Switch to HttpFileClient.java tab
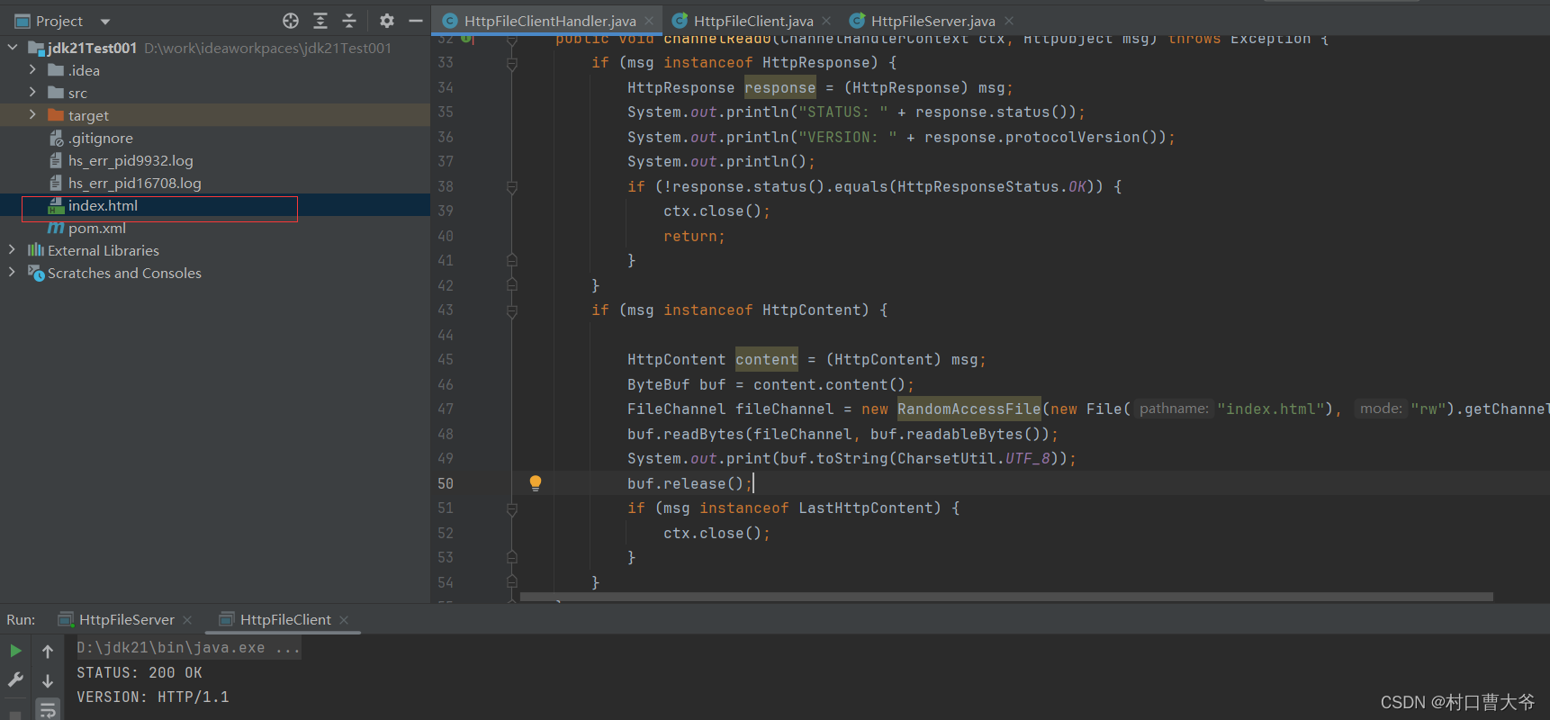This screenshot has width=1550, height=720. (753, 21)
